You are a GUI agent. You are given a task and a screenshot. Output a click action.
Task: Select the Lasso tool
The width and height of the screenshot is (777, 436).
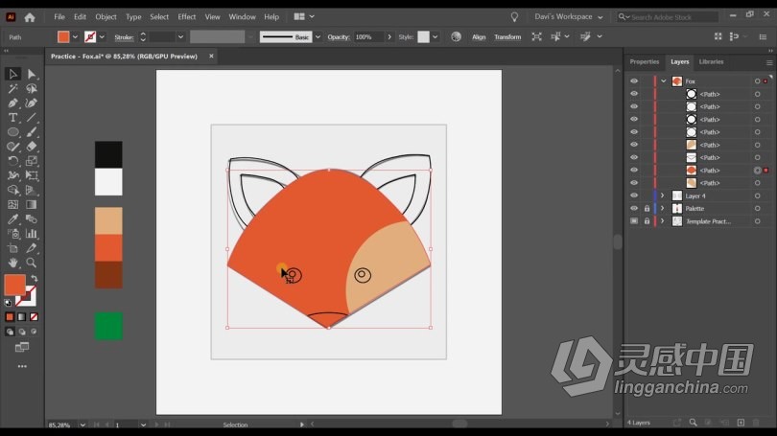pos(32,88)
